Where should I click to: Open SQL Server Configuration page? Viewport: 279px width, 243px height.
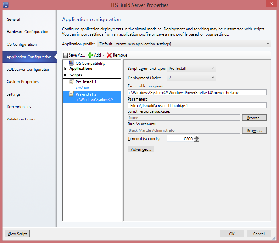(29, 69)
